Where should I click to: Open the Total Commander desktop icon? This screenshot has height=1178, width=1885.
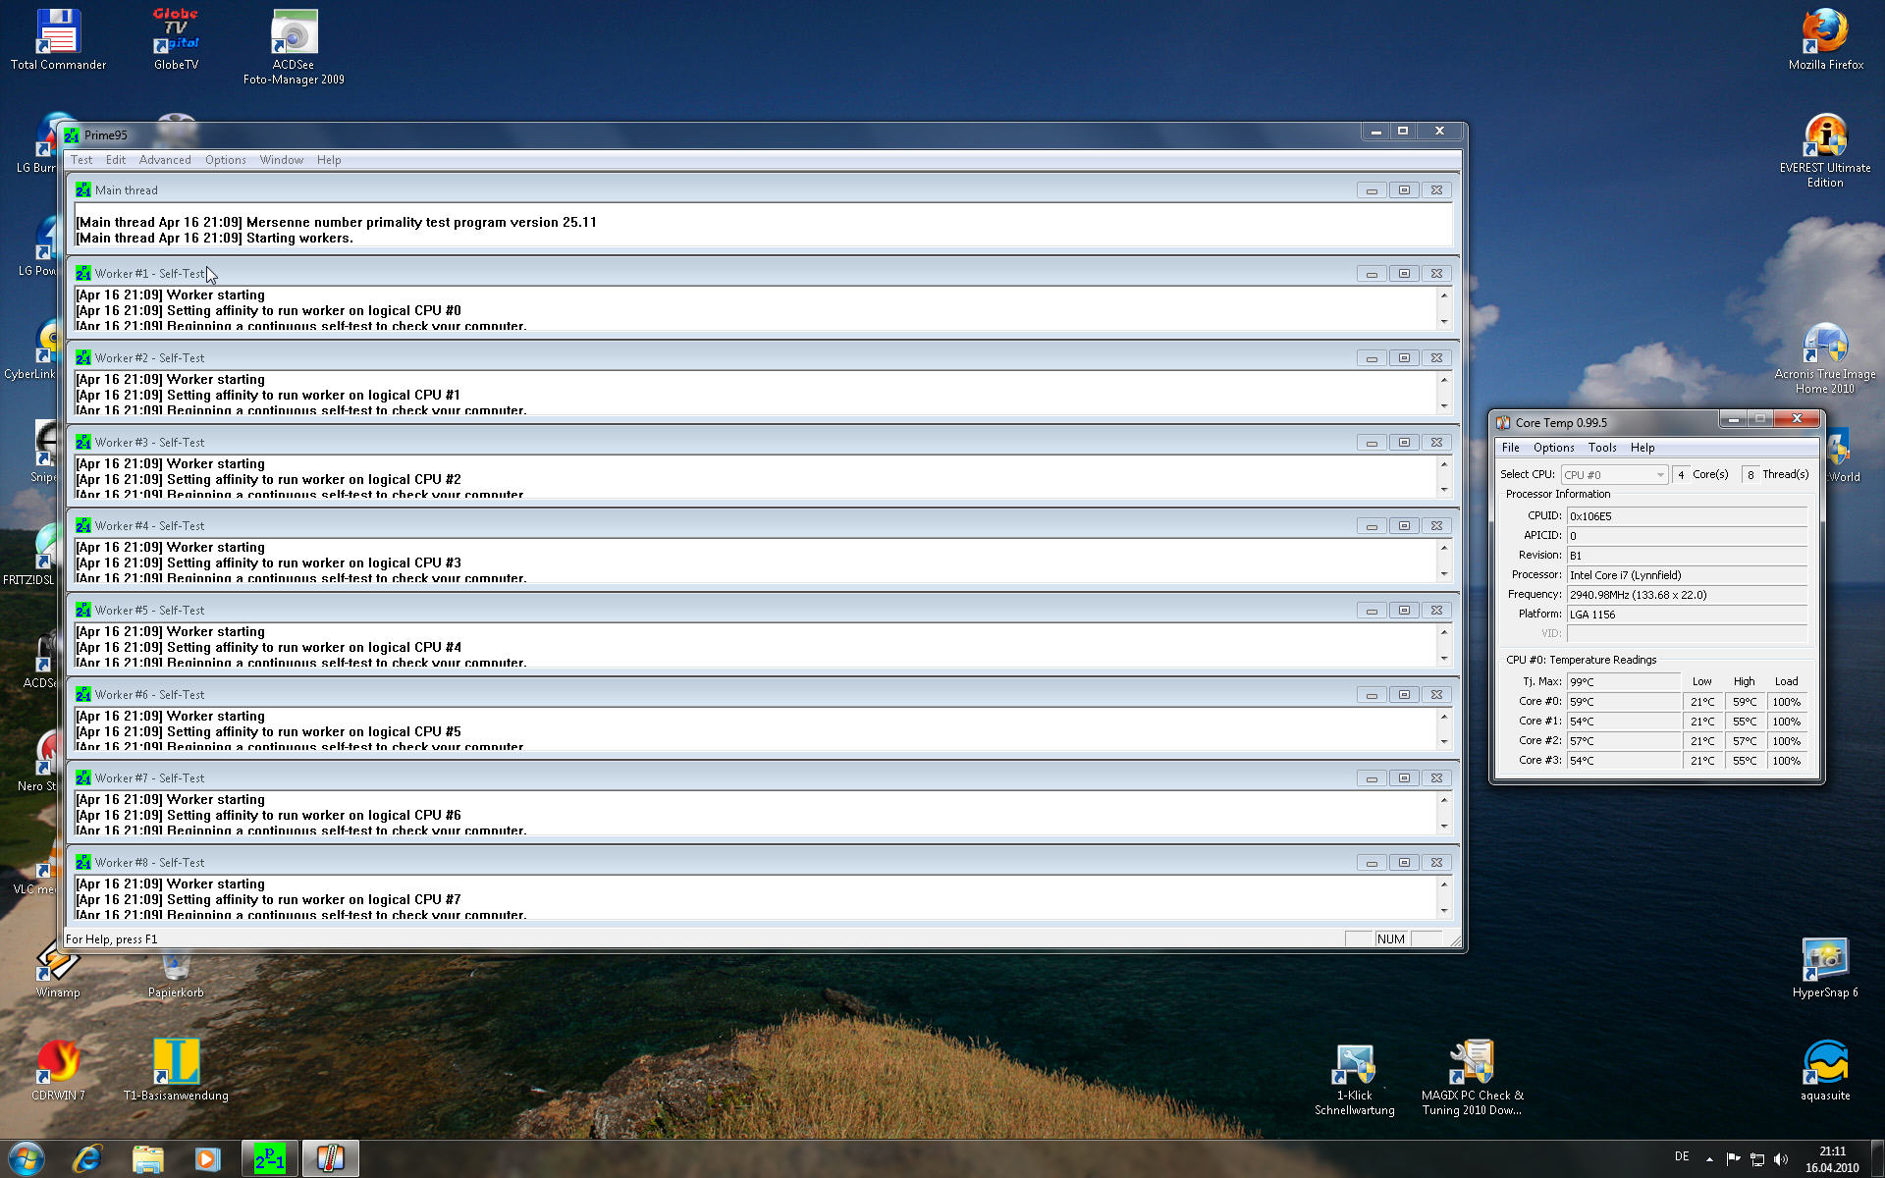pos(58,39)
